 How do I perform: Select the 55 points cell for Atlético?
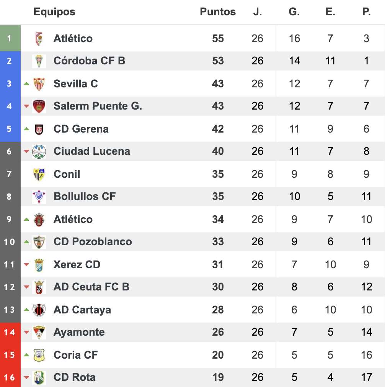tap(218, 38)
